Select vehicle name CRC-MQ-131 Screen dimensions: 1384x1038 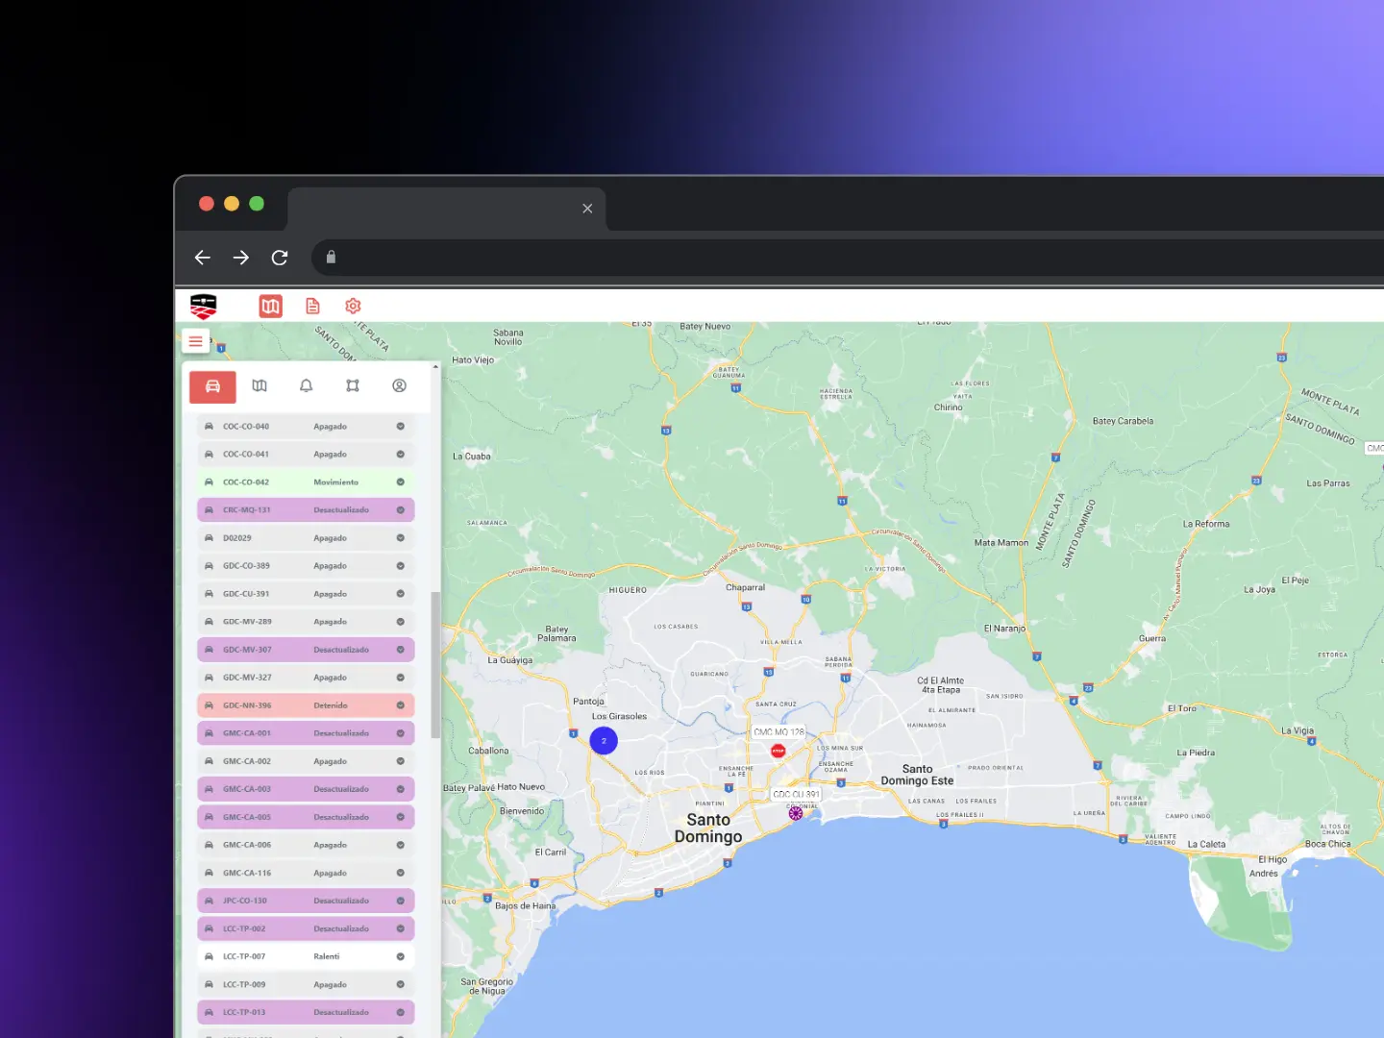coord(247,510)
